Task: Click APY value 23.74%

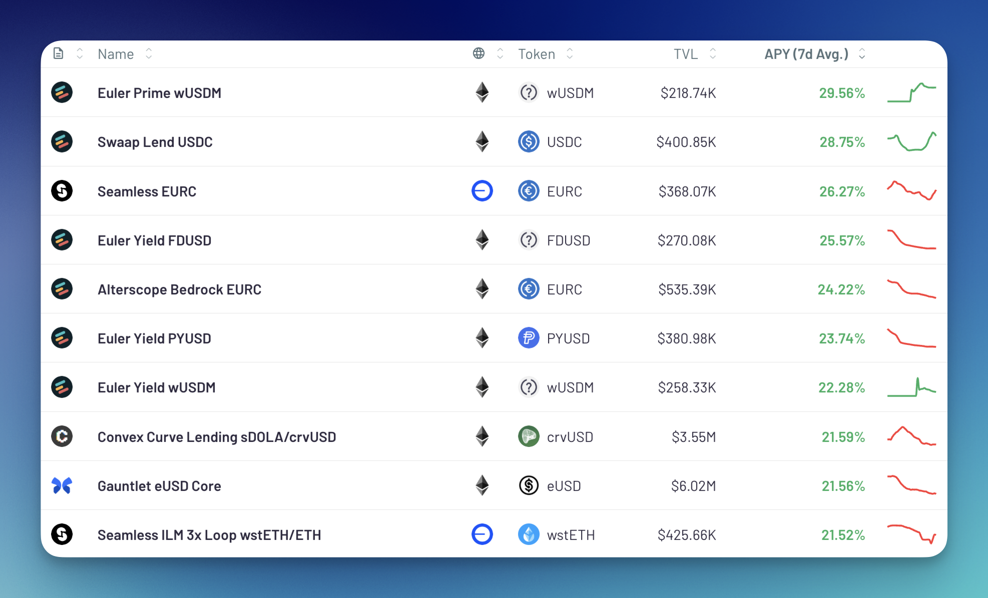Action: pos(842,338)
